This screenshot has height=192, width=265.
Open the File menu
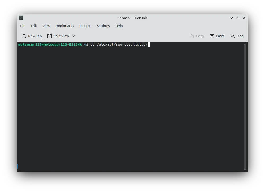pos(23,26)
